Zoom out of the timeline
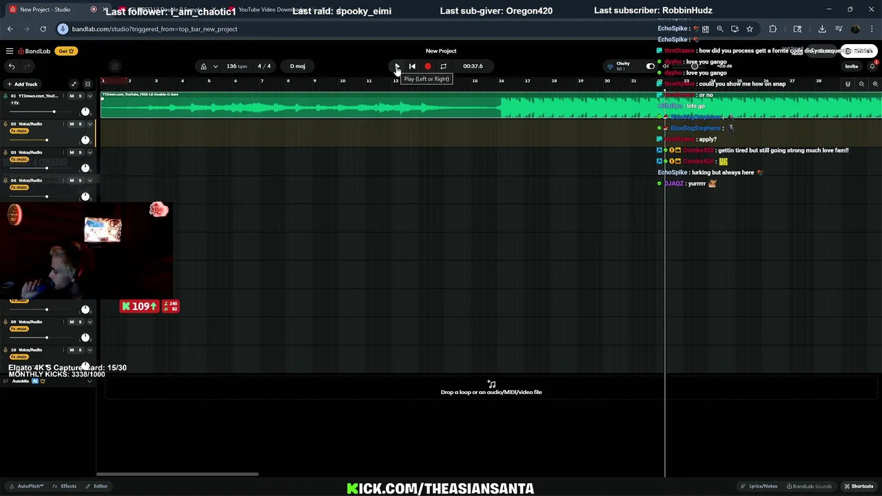The height and width of the screenshot is (496, 882). (x=861, y=84)
